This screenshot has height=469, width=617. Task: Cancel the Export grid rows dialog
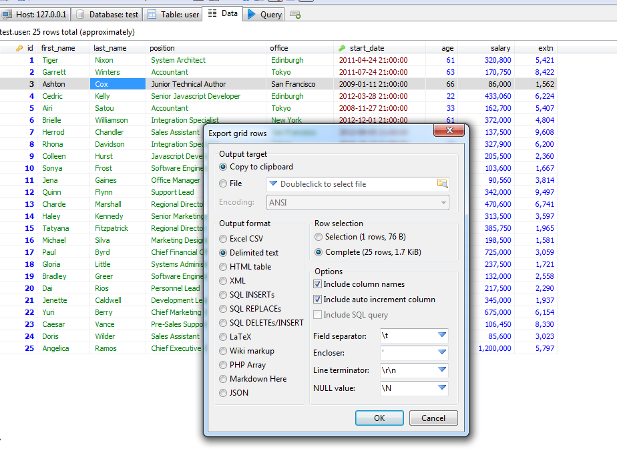433,418
